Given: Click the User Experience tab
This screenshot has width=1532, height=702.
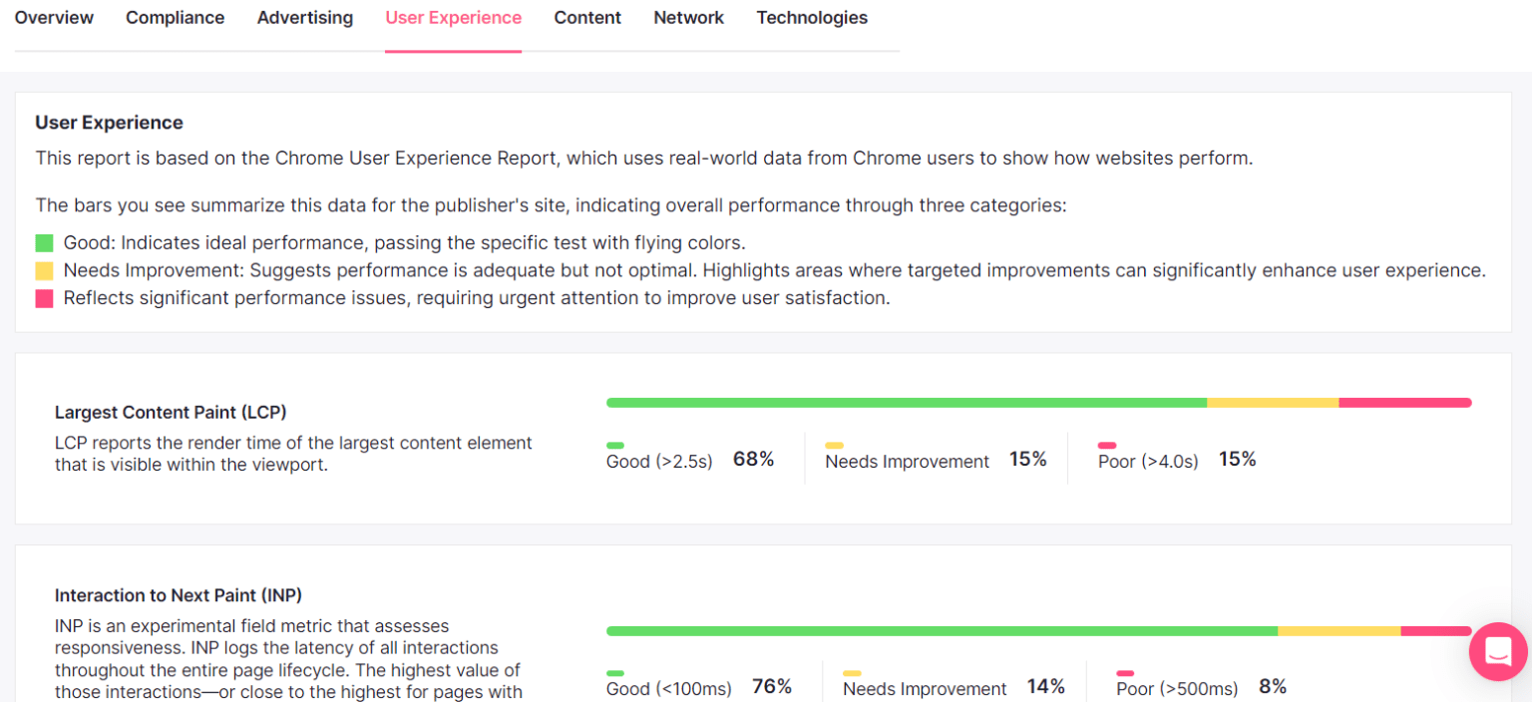Looking at the screenshot, I should coord(453,18).
